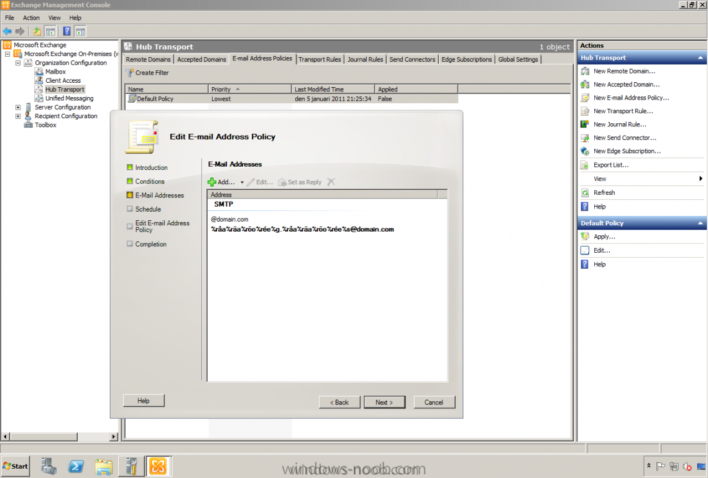Open the Add address type dropdown arrow
Screen dimensions: 708x478
tap(242, 182)
